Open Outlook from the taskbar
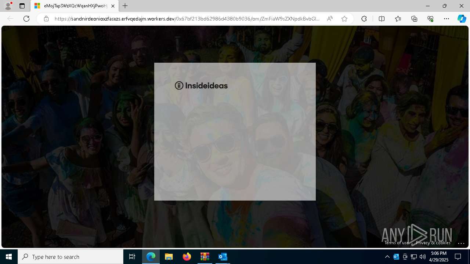The image size is (470, 264). (x=223, y=257)
